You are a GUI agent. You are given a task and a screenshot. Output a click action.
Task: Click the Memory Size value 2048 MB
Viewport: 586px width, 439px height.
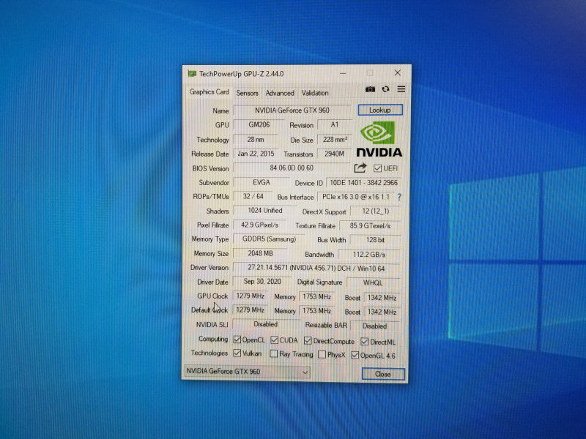[260, 253]
